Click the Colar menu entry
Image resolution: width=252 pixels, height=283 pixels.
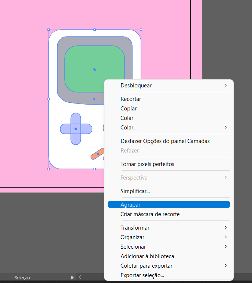[169, 118]
